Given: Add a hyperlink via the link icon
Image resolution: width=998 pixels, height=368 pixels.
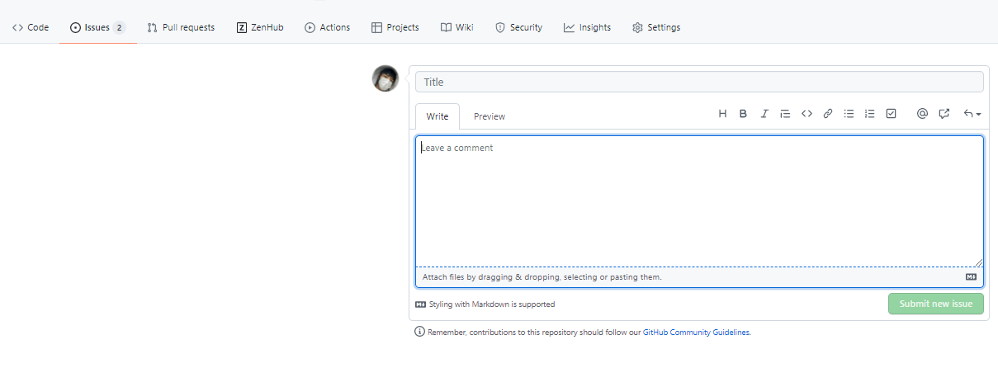Looking at the screenshot, I should [x=828, y=114].
